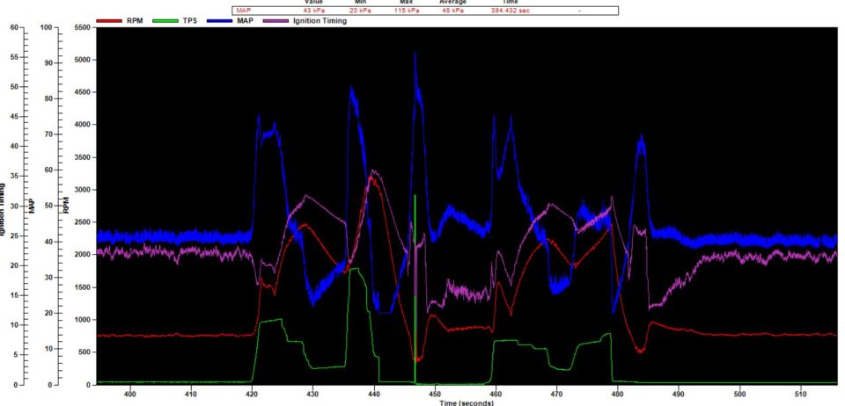Click the 43 kPa value in the readout
845x406 pixels.
pyautogui.click(x=313, y=11)
